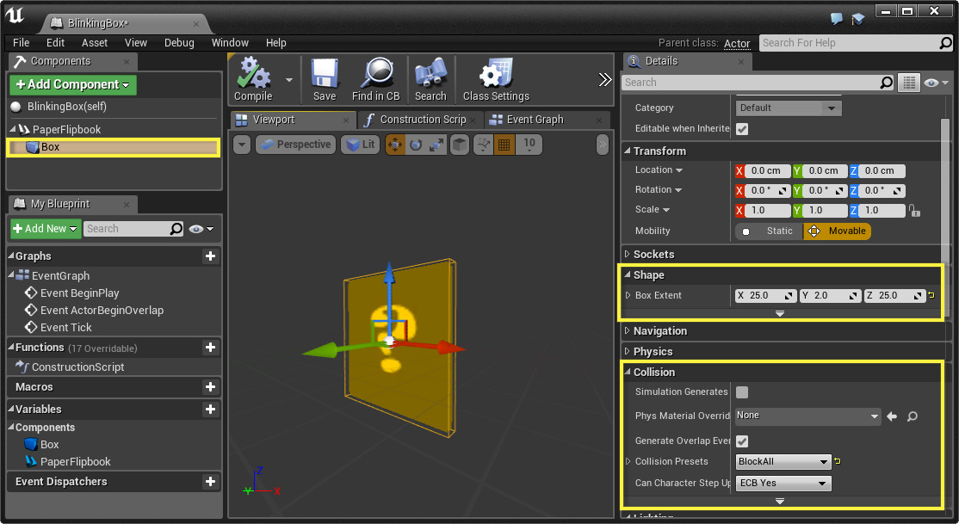Screen dimensions: 959x524
Task: Open the Search binoculars tool
Action: pyautogui.click(x=430, y=75)
